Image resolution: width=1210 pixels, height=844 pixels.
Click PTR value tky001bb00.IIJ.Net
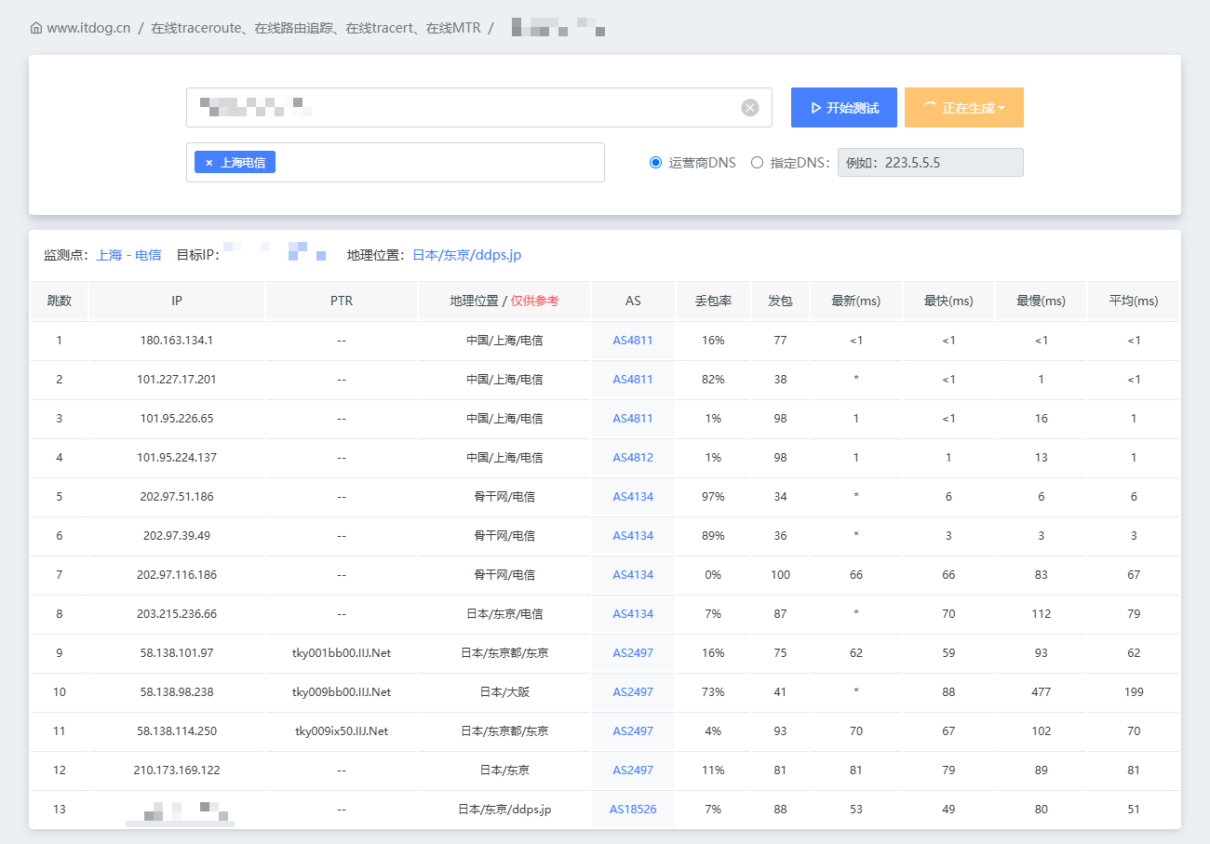[x=342, y=653]
